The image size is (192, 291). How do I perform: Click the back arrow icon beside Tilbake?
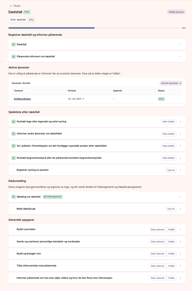point(11,6)
